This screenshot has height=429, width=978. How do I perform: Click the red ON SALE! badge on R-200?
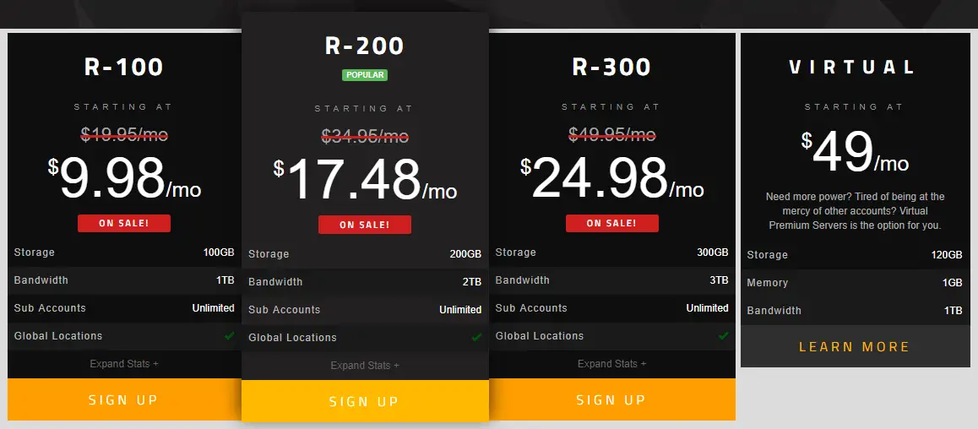(x=365, y=225)
